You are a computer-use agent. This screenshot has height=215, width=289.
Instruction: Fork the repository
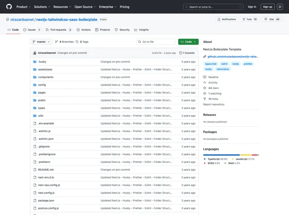coord(250,19)
